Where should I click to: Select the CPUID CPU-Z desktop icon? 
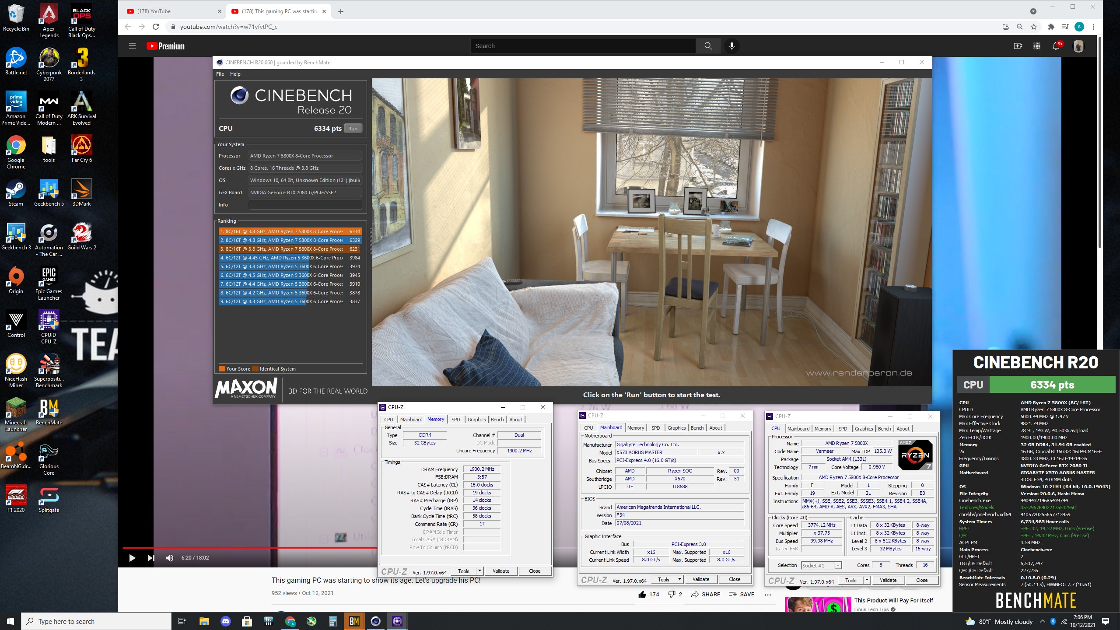(49, 327)
